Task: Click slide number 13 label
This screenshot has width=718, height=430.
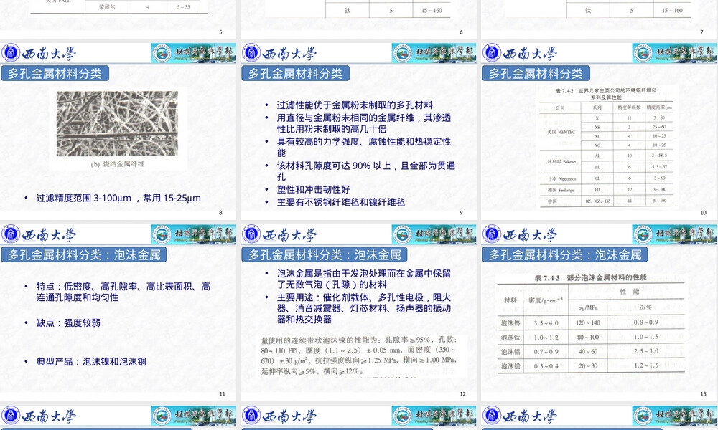Action: pos(704,394)
